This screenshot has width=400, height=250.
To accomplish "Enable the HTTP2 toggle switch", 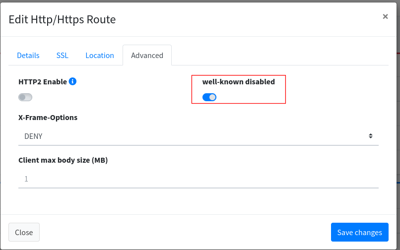I will coord(25,97).
